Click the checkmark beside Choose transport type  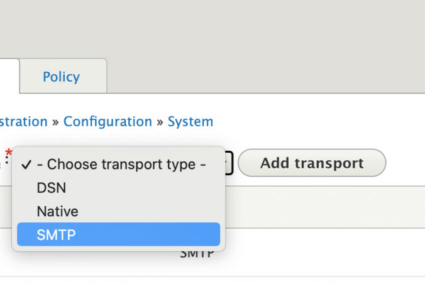[x=26, y=165]
